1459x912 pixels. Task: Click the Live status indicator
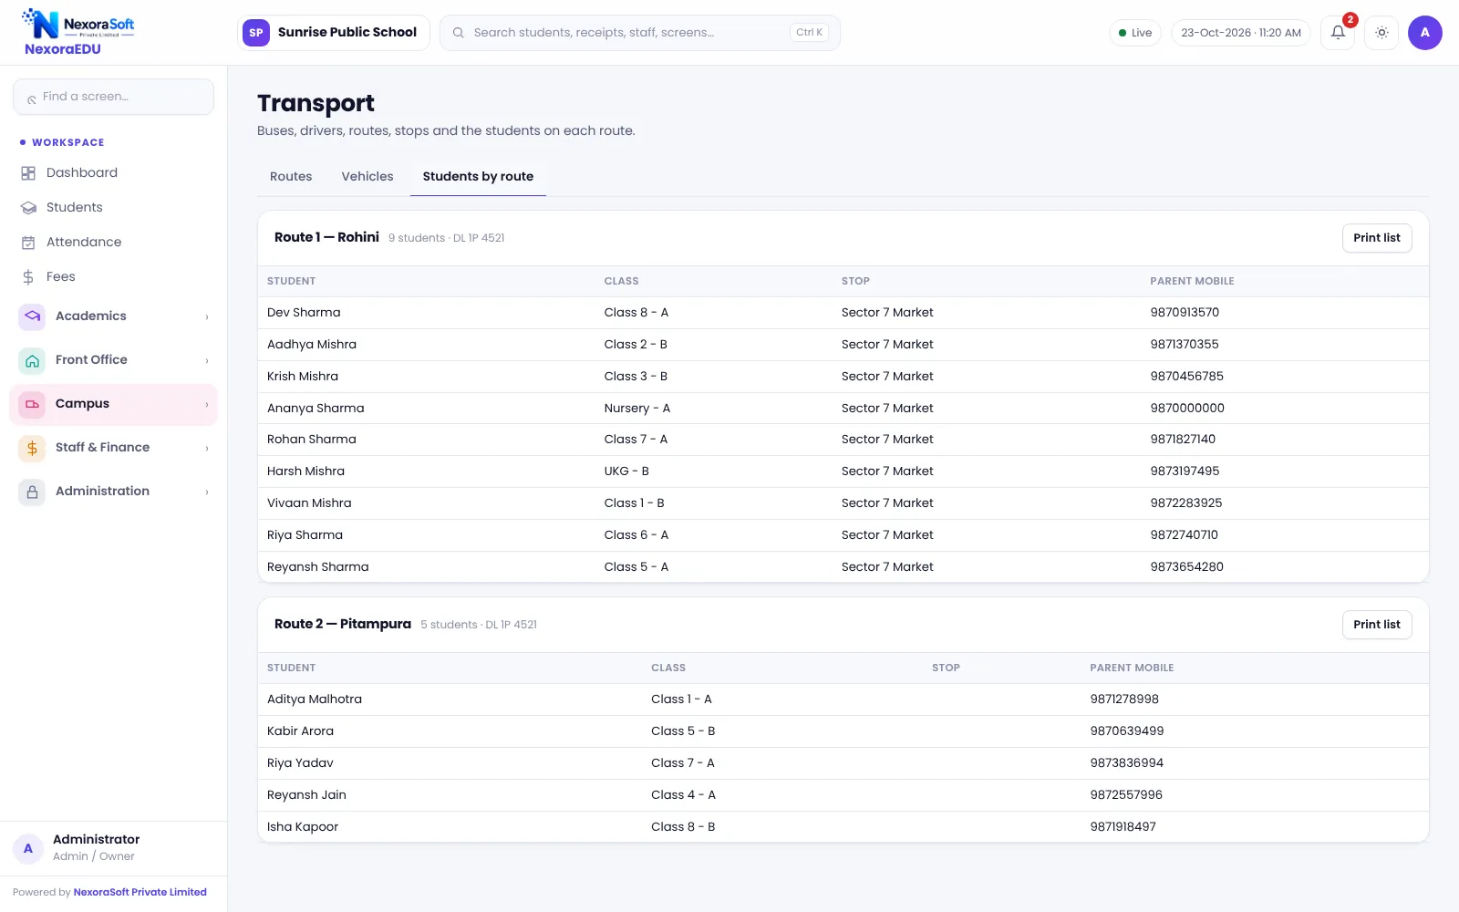pyautogui.click(x=1135, y=33)
